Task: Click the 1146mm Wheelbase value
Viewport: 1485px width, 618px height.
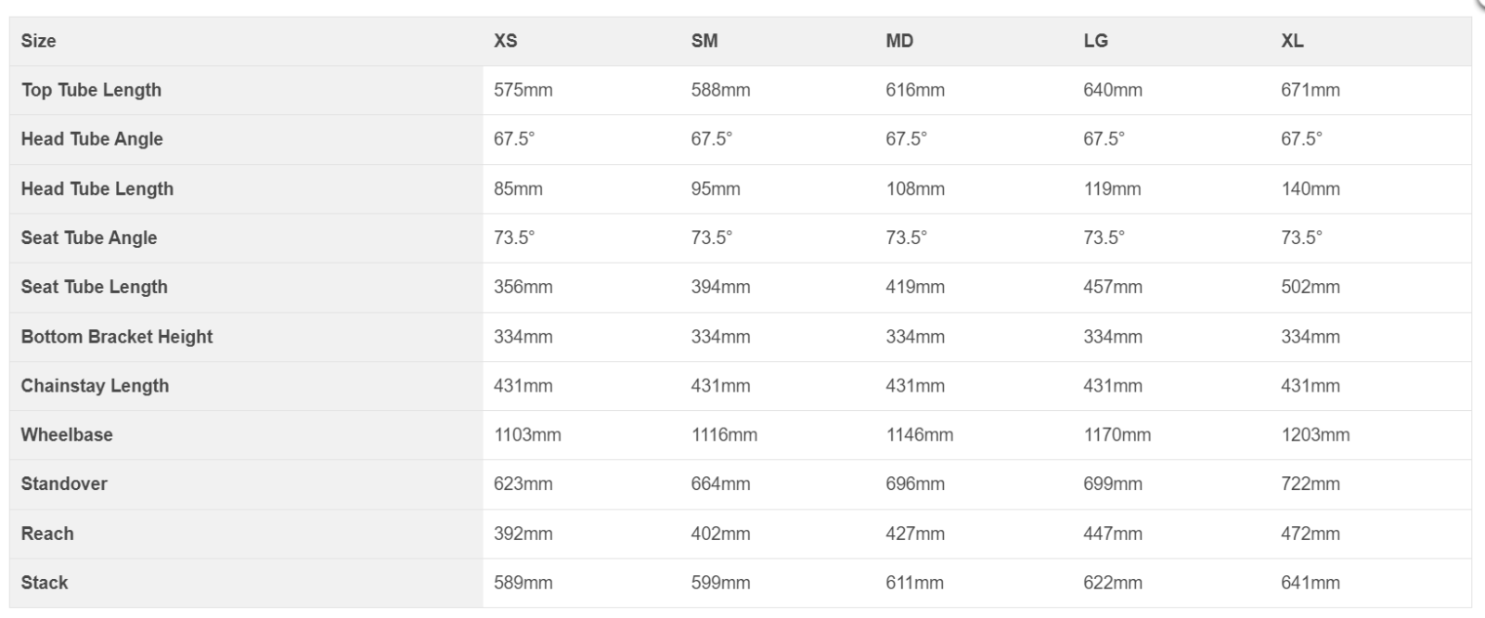Action: pos(919,434)
